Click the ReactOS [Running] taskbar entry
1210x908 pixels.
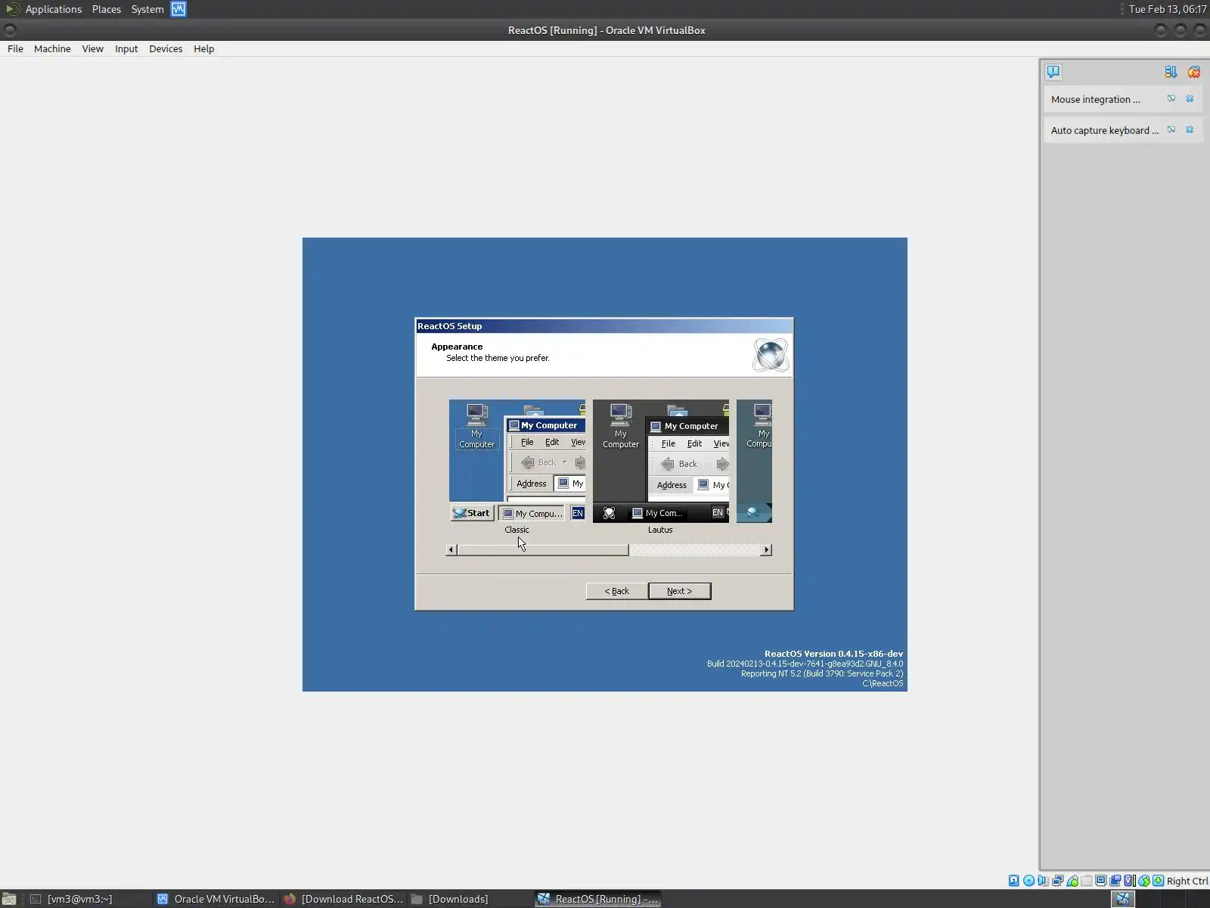coord(597,899)
